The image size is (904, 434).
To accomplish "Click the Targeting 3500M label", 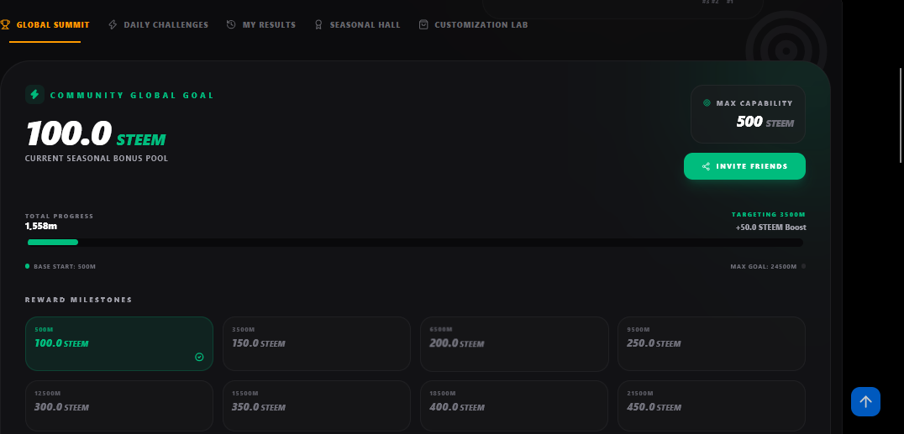I will coord(769,214).
